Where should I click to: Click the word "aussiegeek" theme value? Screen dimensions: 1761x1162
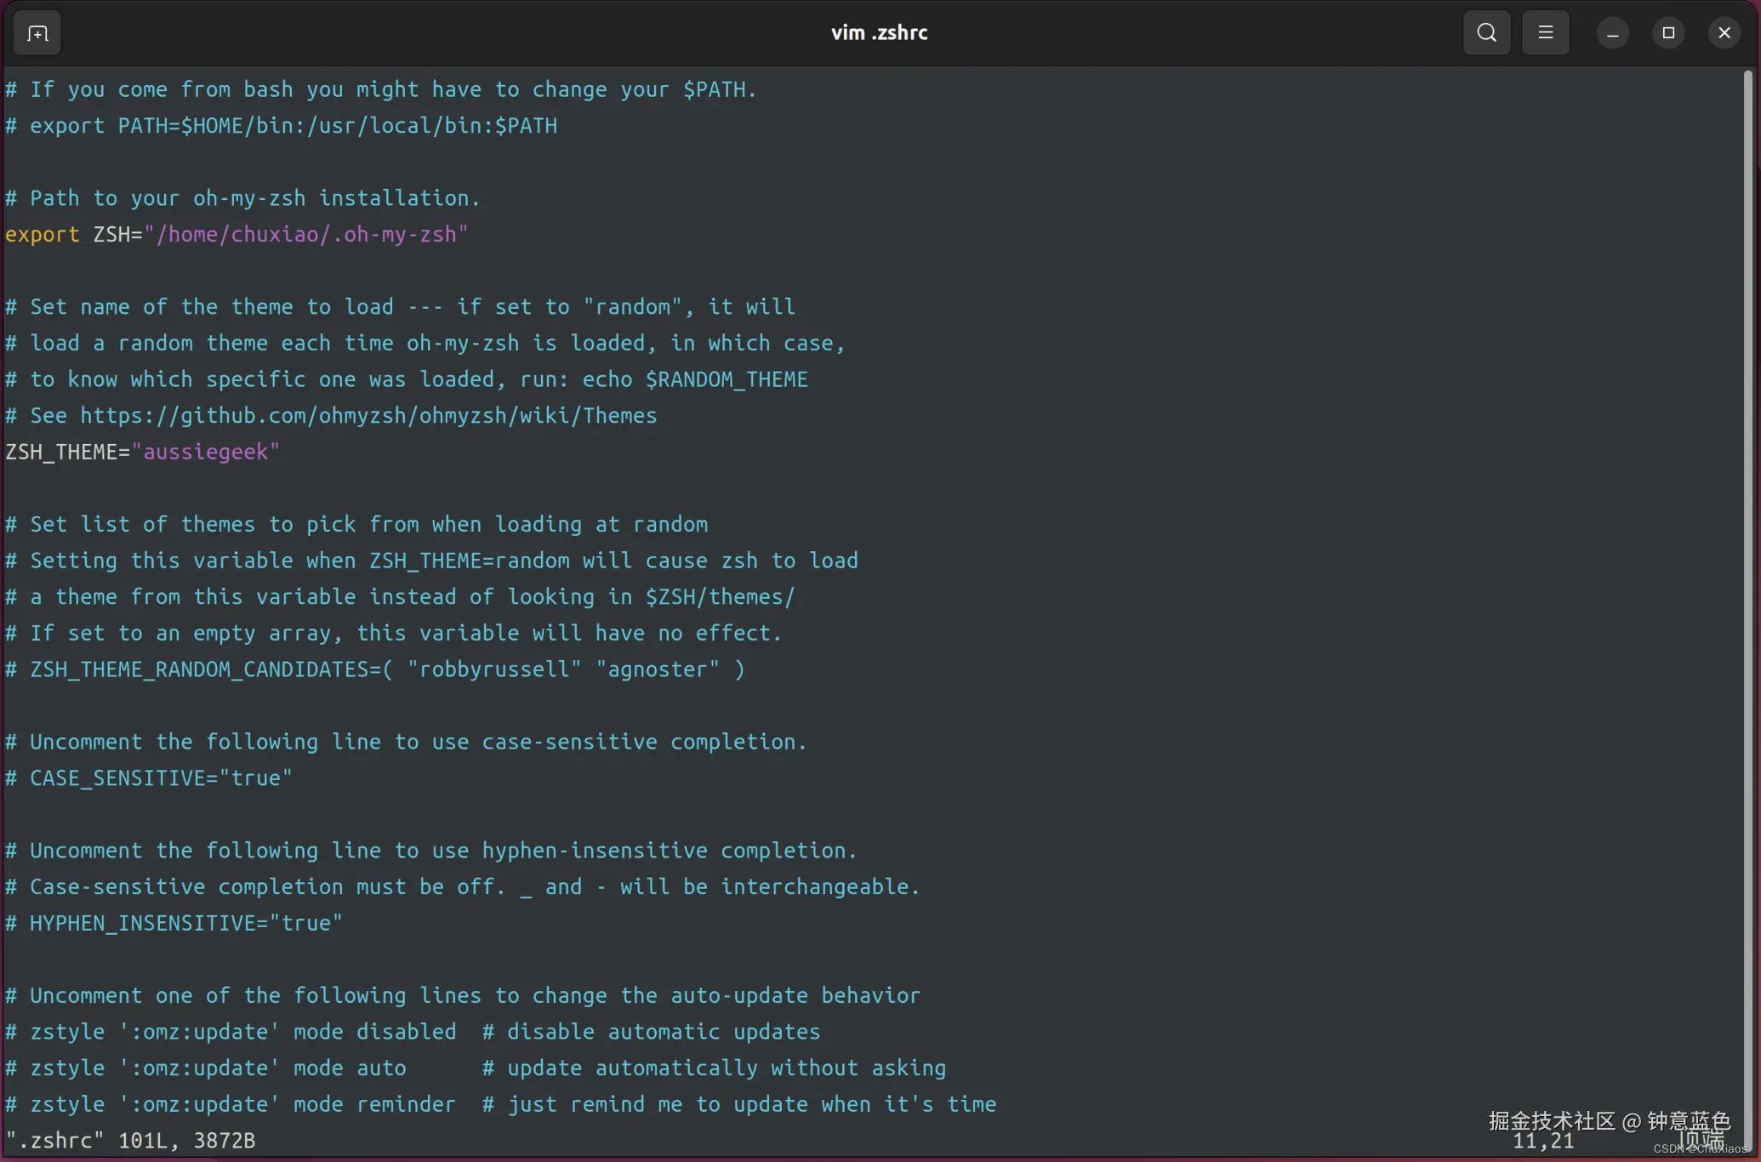coord(206,452)
